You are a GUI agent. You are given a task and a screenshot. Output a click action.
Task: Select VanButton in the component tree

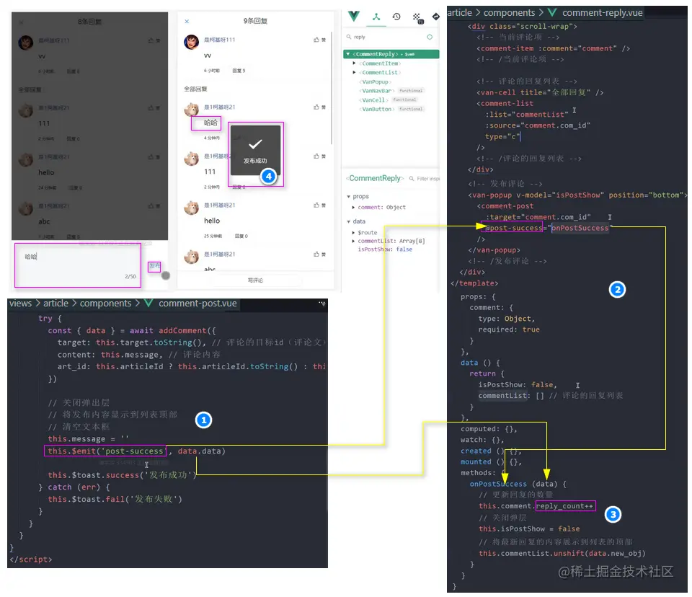click(x=377, y=109)
